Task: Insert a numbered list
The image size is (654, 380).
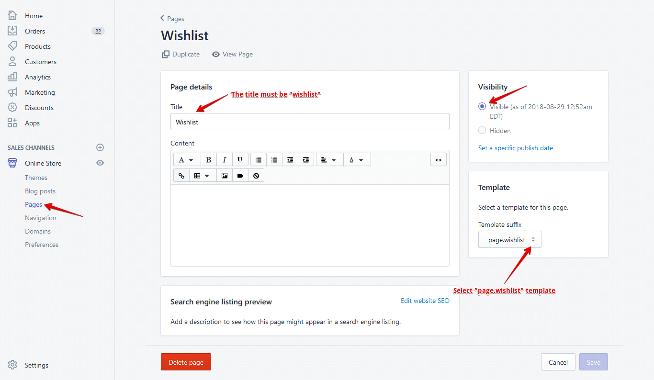Action: click(274, 159)
